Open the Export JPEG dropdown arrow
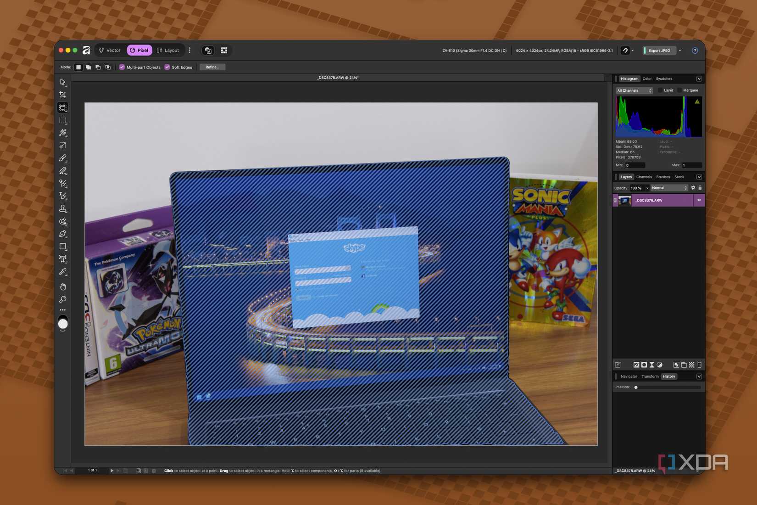This screenshot has width=757, height=505. (x=680, y=50)
